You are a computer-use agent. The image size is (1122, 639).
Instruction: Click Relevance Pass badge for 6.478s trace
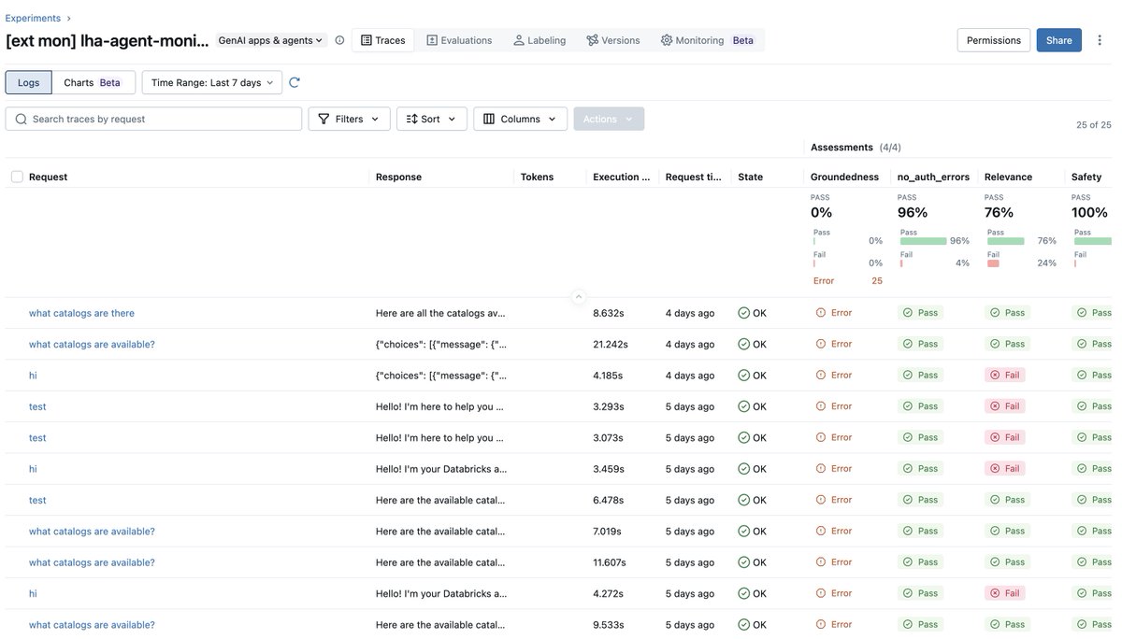point(1007,500)
